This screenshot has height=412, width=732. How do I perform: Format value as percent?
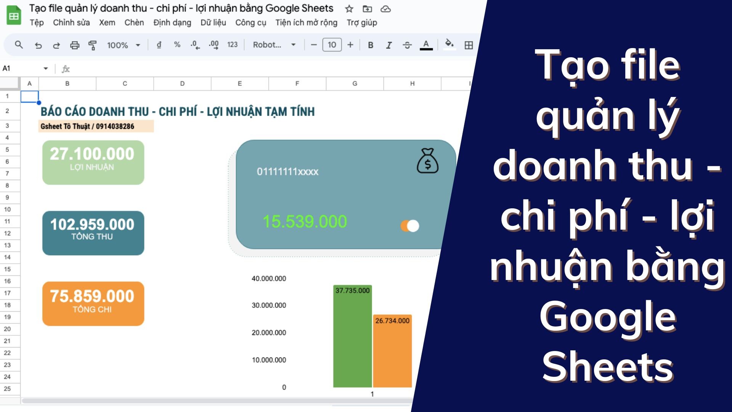tap(176, 45)
